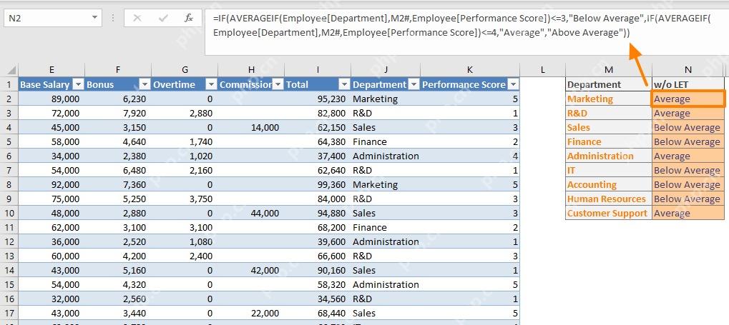
Task: Click the Performance Score header cell
Action: 469,84
